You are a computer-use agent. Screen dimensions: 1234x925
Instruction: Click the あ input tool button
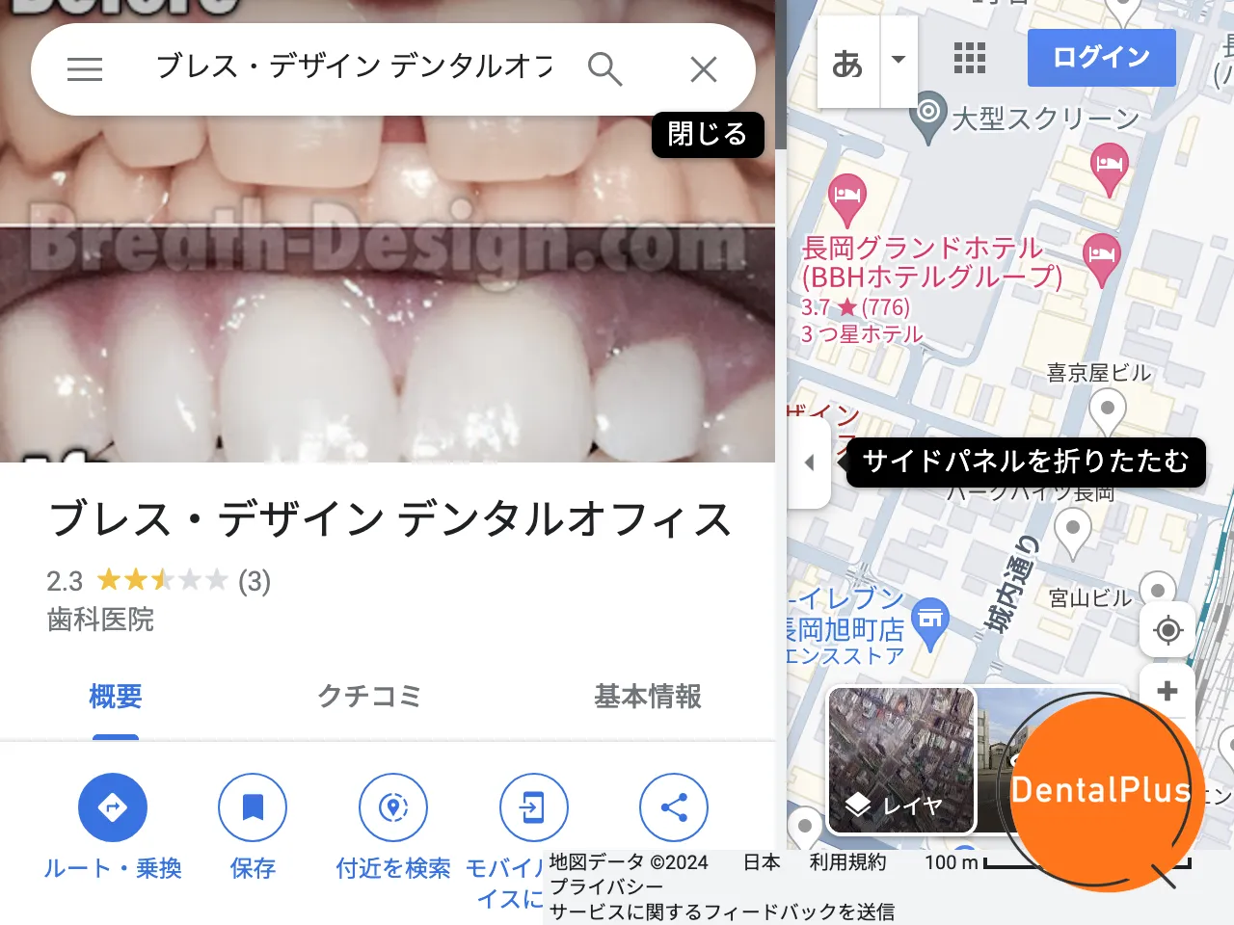(x=848, y=63)
